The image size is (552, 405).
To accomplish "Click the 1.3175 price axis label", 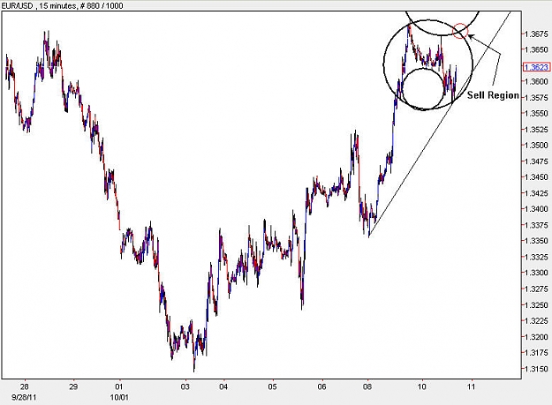I will tap(536, 353).
